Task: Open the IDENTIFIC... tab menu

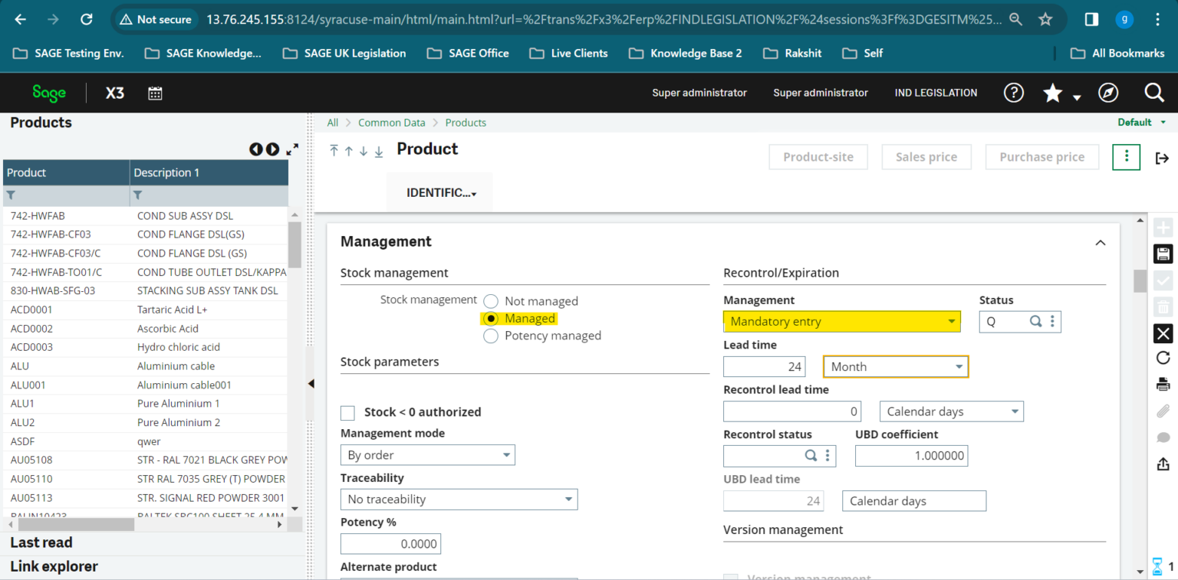Action: point(441,193)
